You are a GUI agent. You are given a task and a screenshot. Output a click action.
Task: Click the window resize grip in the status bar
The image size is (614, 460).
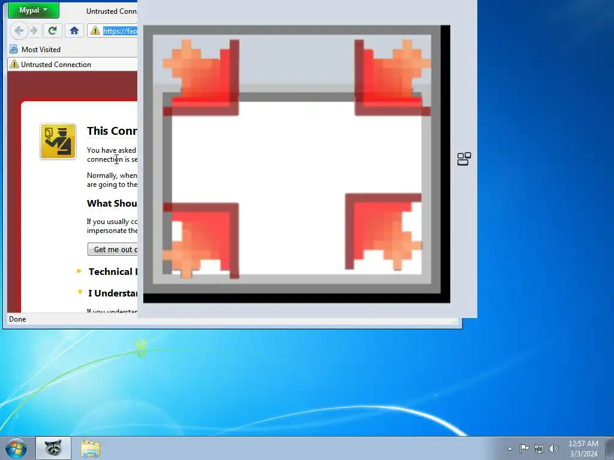[x=455, y=321]
